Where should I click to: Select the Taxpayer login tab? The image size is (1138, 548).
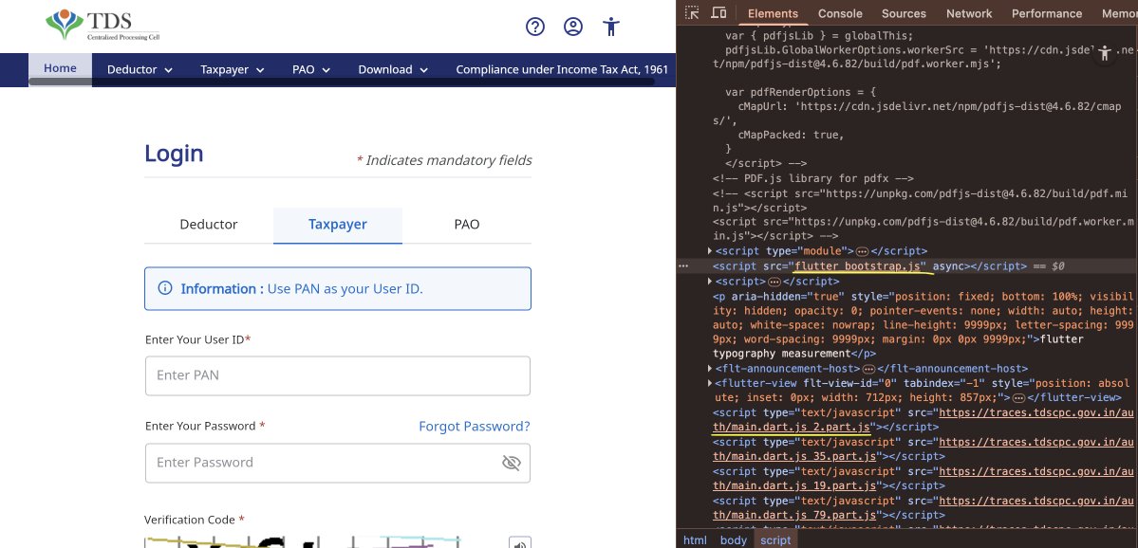338,225
